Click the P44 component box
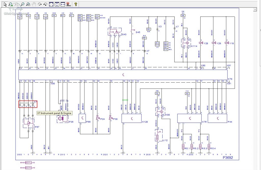The image size is (261, 170). click(217, 118)
